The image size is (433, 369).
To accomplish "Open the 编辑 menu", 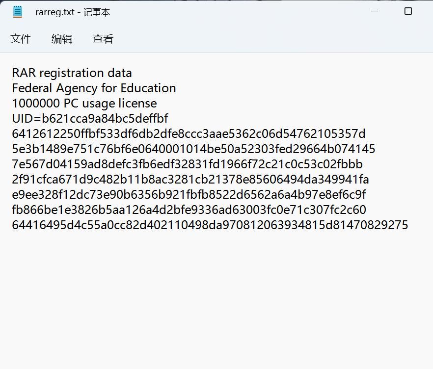I will click(61, 39).
